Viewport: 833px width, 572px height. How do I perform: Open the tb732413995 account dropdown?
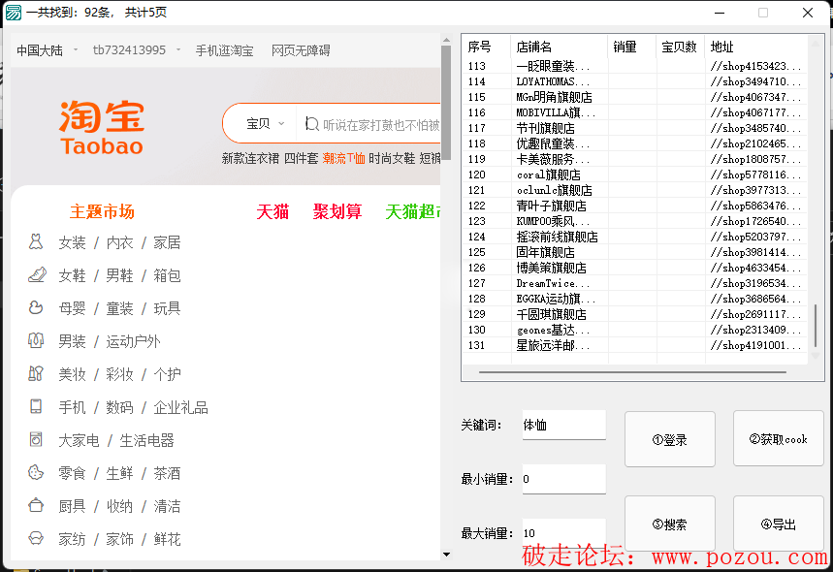[137, 49]
